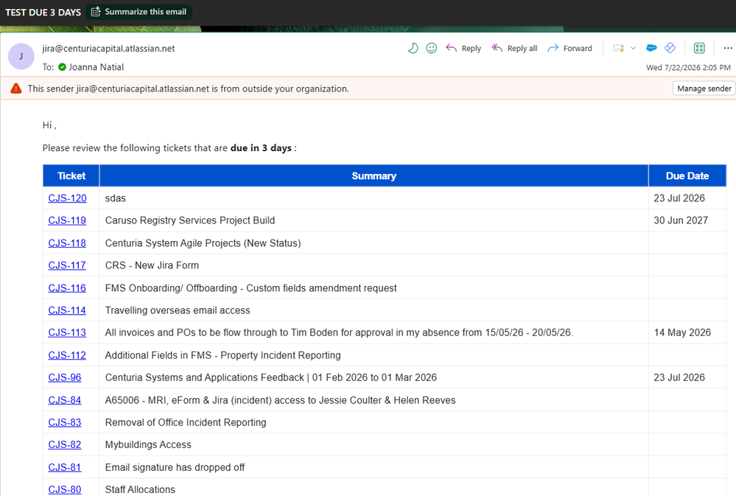The height and width of the screenshot is (496, 736).
Task: Open the Apps grid icon
Action: click(699, 48)
